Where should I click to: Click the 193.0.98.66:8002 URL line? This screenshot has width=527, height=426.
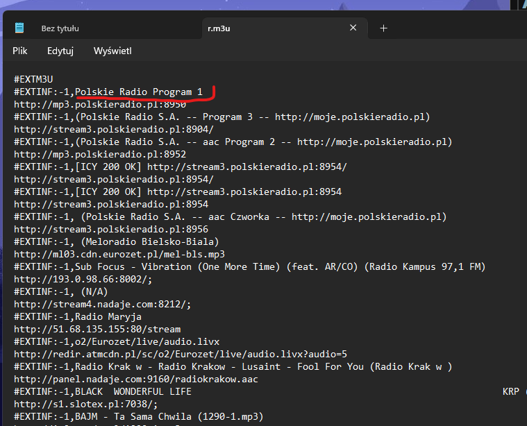(83, 279)
